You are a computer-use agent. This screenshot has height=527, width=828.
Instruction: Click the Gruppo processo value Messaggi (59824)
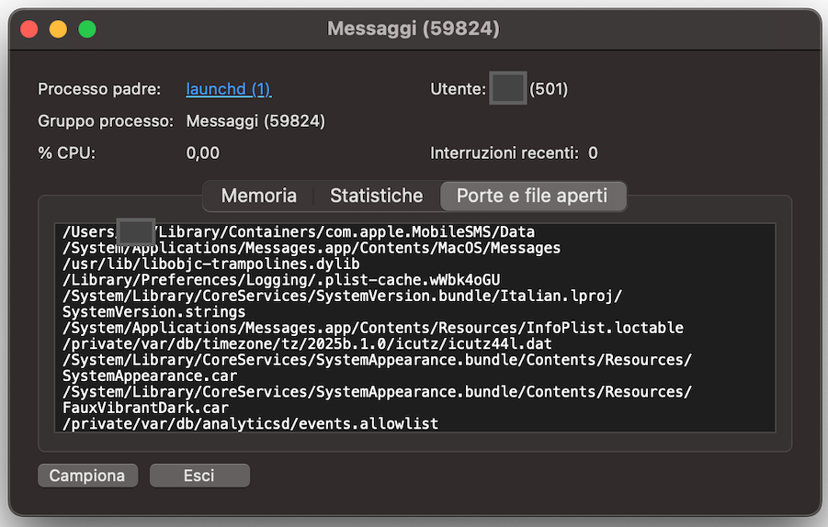pyautogui.click(x=255, y=121)
